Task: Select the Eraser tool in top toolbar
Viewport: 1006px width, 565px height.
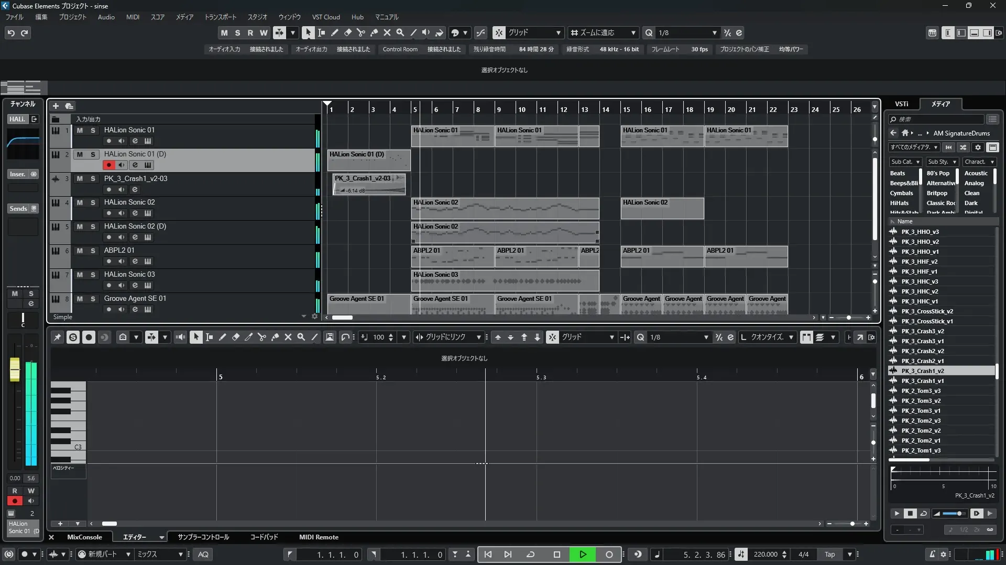Action: point(347,33)
